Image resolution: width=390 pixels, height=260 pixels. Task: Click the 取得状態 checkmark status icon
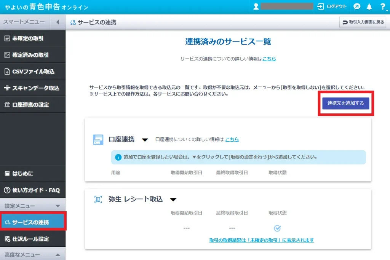277,228
